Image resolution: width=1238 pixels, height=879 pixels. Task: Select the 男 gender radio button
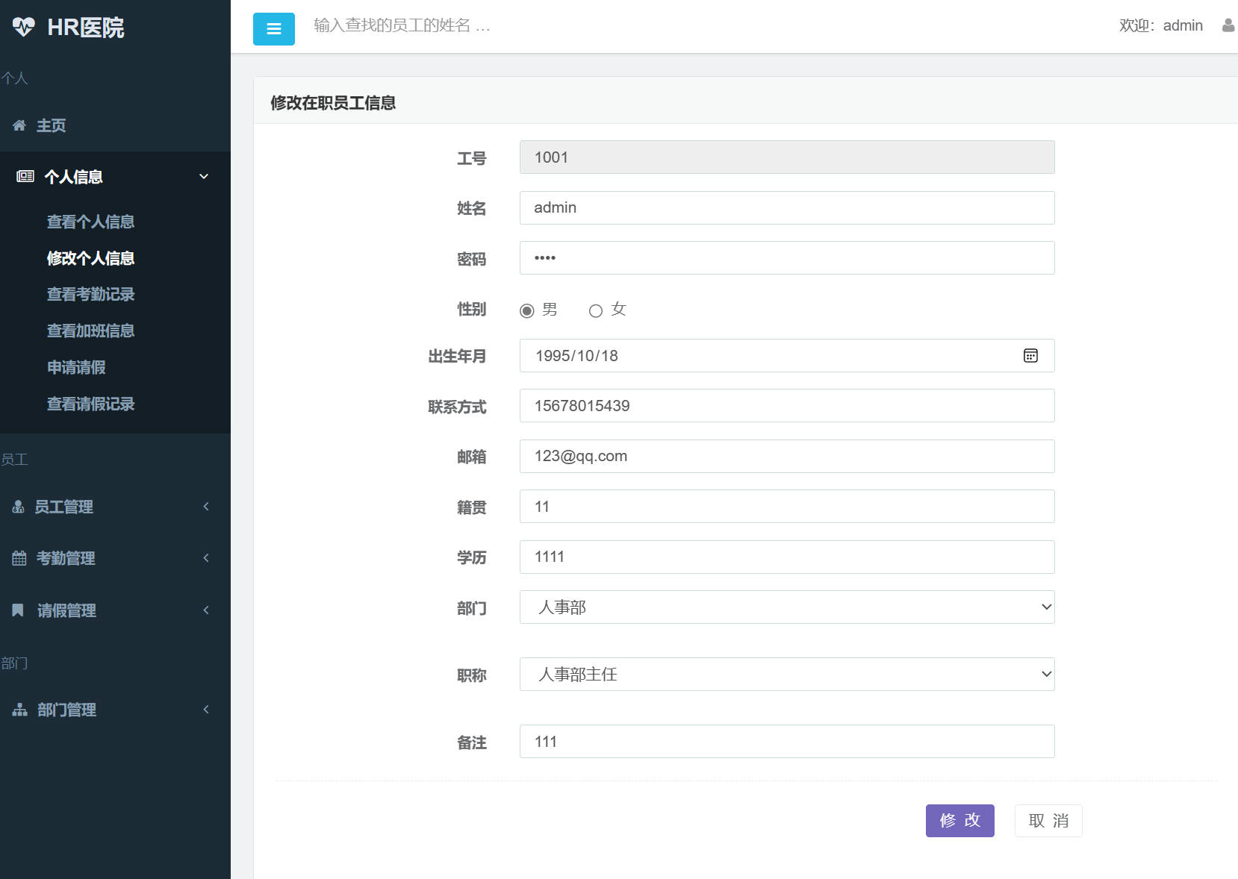(x=526, y=310)
